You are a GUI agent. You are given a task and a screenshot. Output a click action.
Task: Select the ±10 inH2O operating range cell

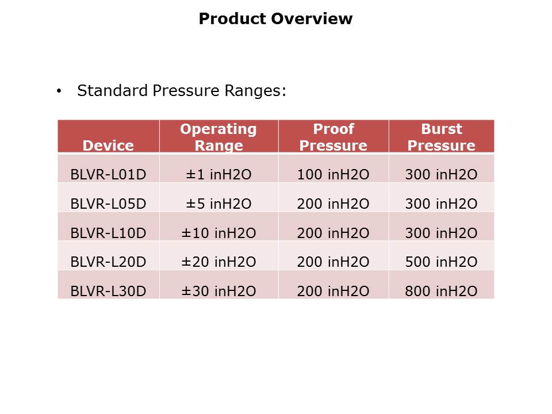[218, 233]
